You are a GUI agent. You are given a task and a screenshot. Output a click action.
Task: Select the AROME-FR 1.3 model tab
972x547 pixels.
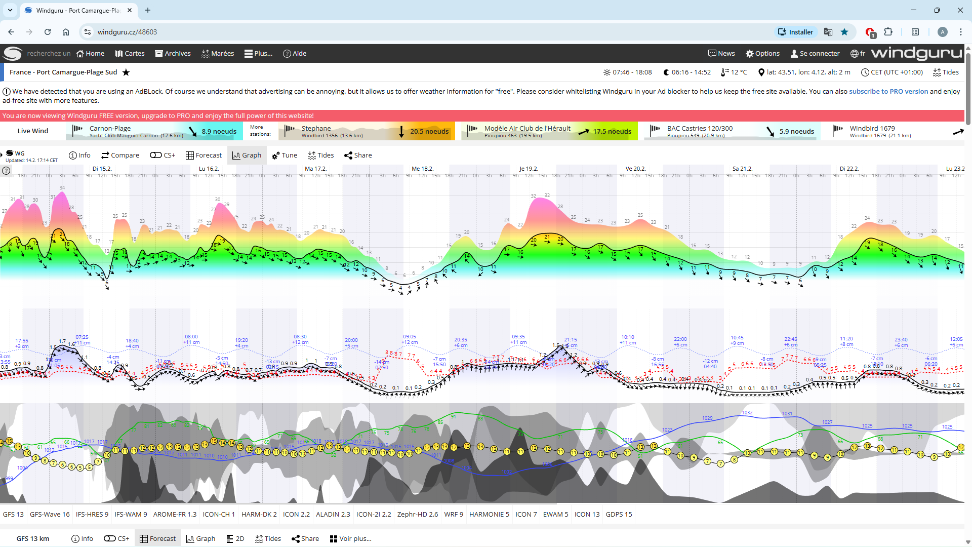175,514
